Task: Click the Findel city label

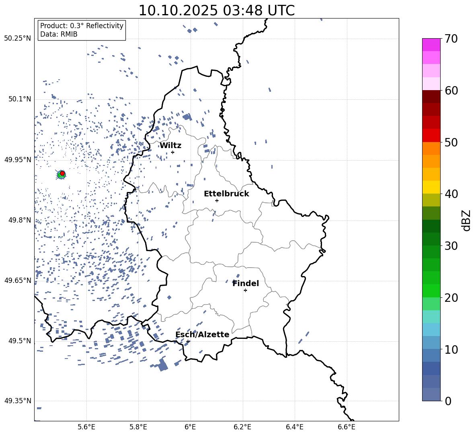Action: (x=246, y=283)
